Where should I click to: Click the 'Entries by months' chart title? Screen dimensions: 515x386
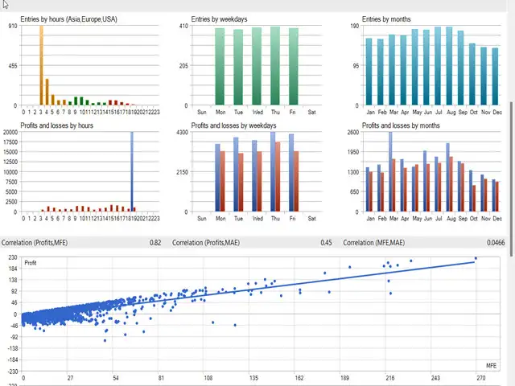(x=386, y=19)
